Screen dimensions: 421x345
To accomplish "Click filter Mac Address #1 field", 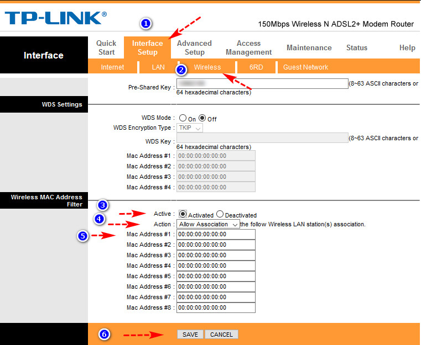I will coord(216,235).
